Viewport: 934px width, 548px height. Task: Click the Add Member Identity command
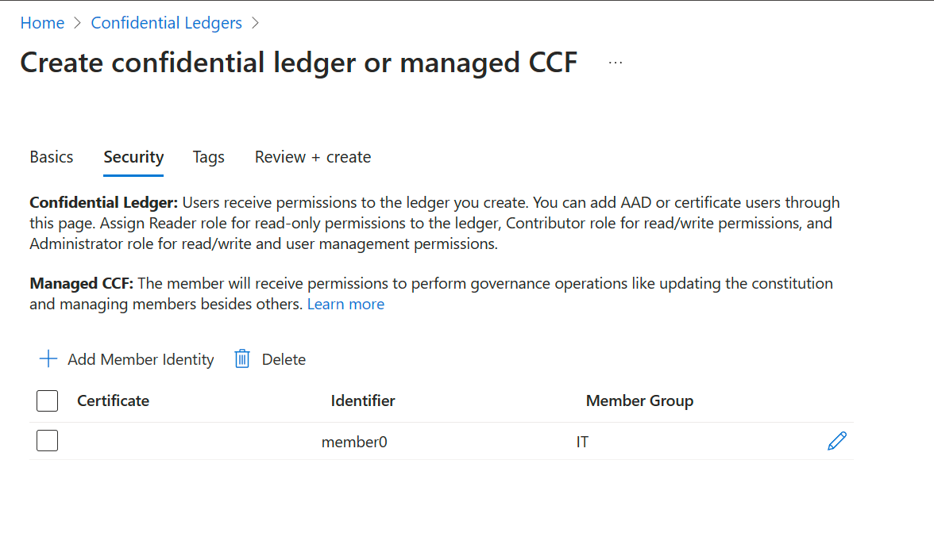coord(140,359)
